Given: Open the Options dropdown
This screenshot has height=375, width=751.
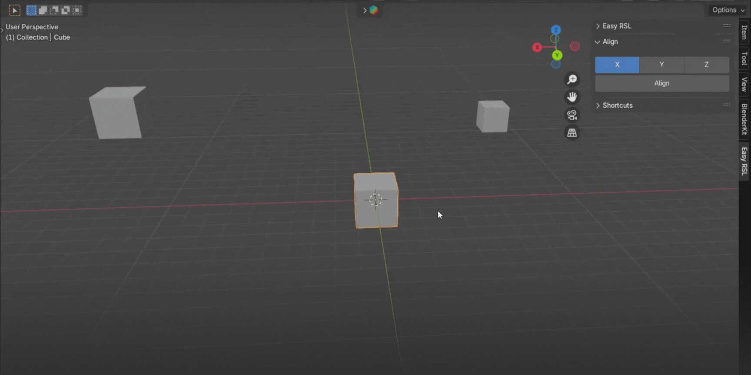Looking at the screenshot, I should point(728,10).
